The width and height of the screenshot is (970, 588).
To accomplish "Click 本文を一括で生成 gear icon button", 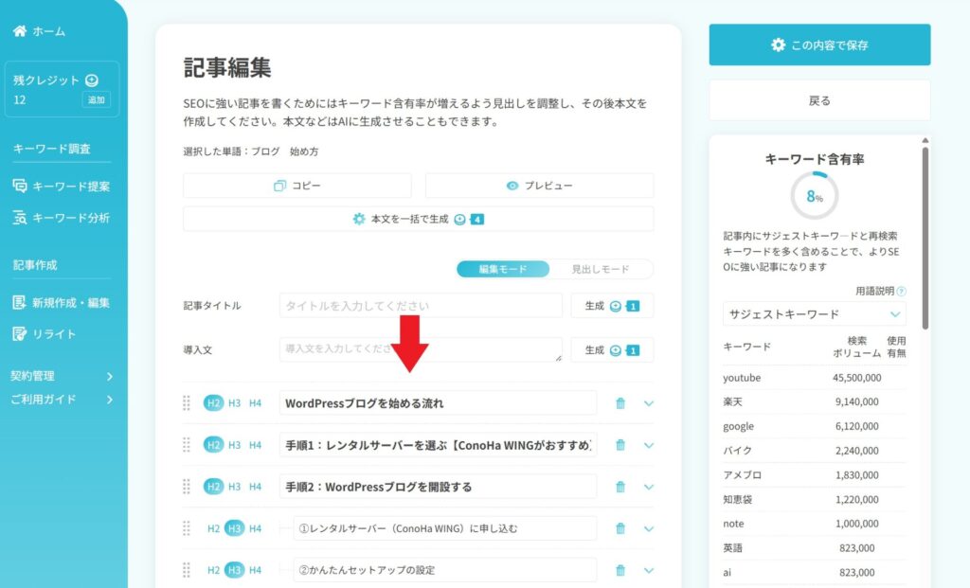I will tap(358, 218).
